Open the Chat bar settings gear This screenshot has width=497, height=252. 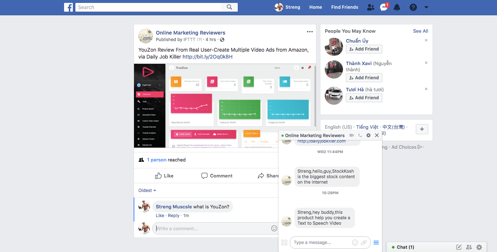point(479,247)
